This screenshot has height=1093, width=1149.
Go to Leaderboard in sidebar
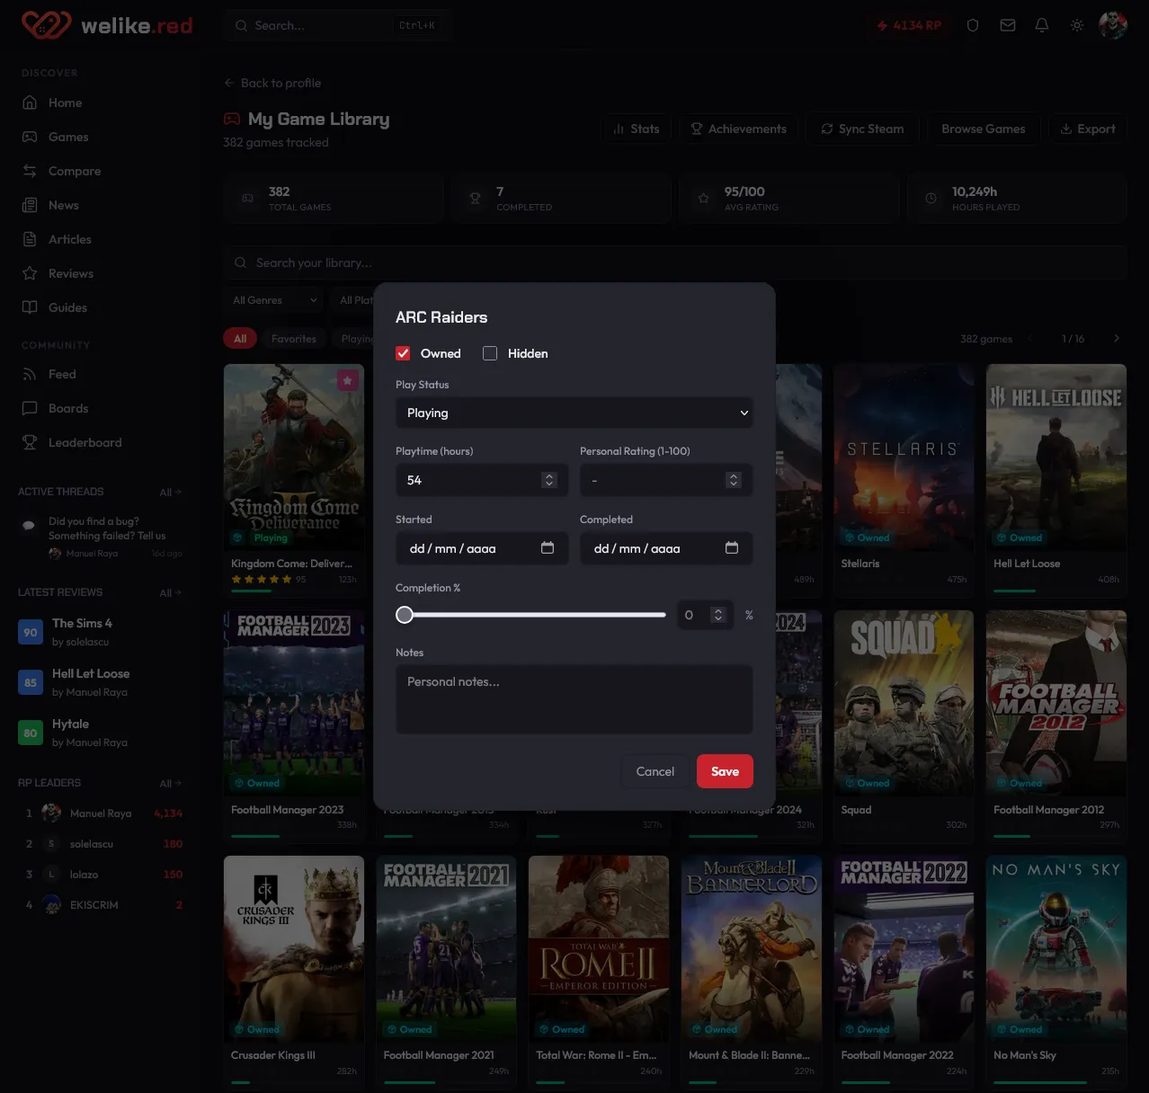(85, 442)
